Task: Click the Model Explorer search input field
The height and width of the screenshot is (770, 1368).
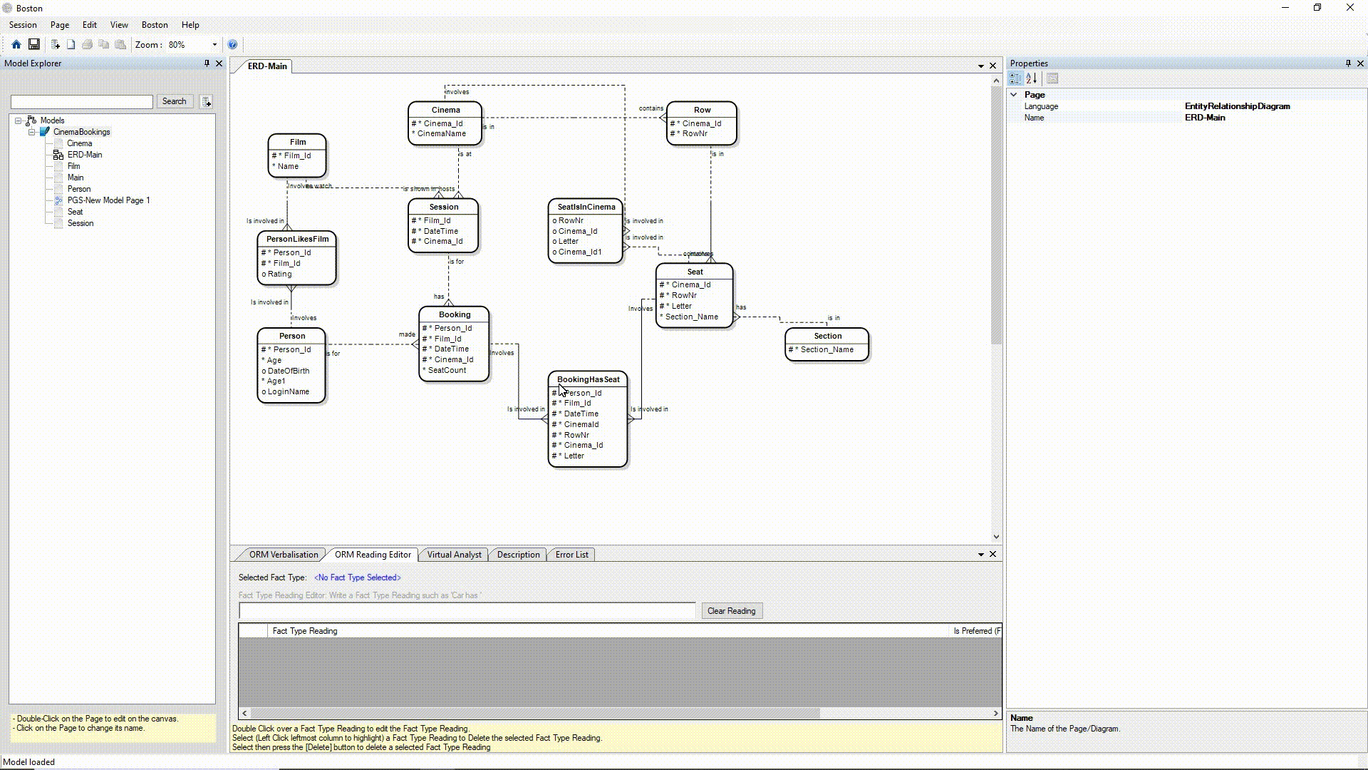Action: (82, 102)
